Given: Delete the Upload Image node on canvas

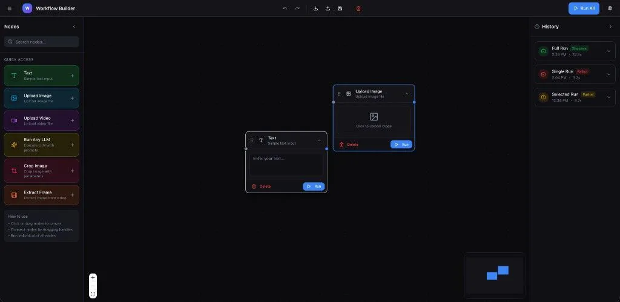Looking at the screenshot, I should point(349,145).
